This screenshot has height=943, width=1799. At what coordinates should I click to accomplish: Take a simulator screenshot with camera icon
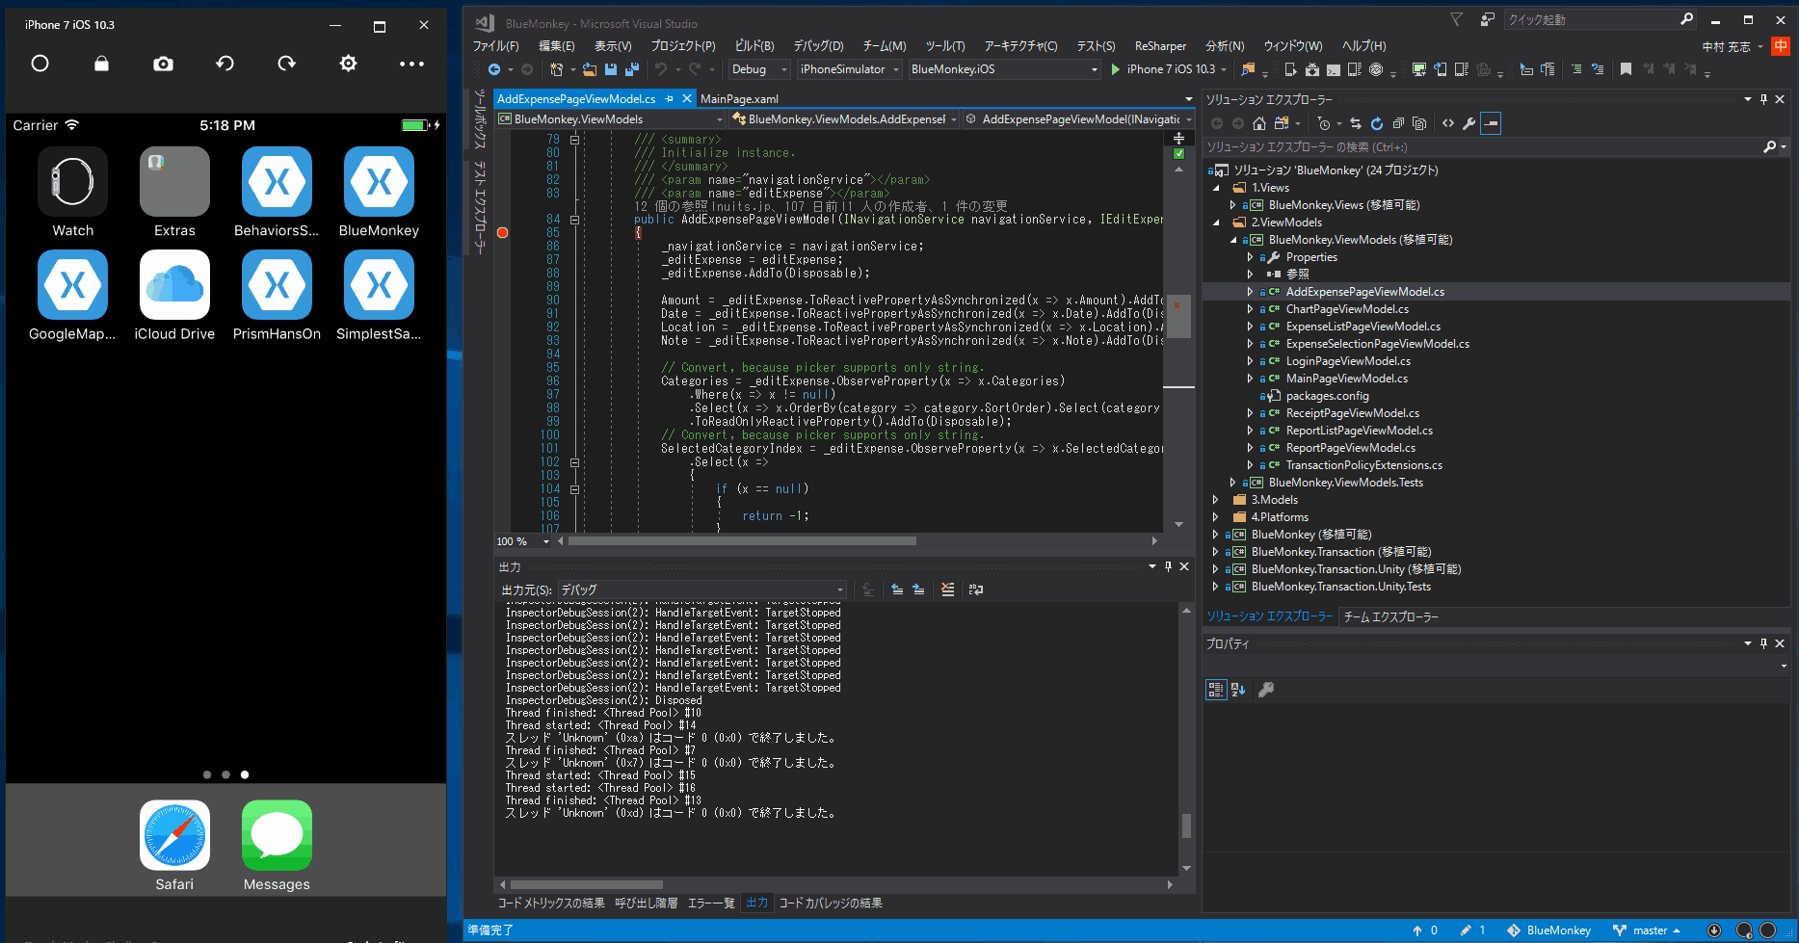(164, 64)
